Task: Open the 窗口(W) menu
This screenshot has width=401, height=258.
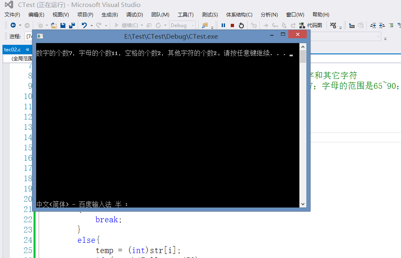Action: 295,14
